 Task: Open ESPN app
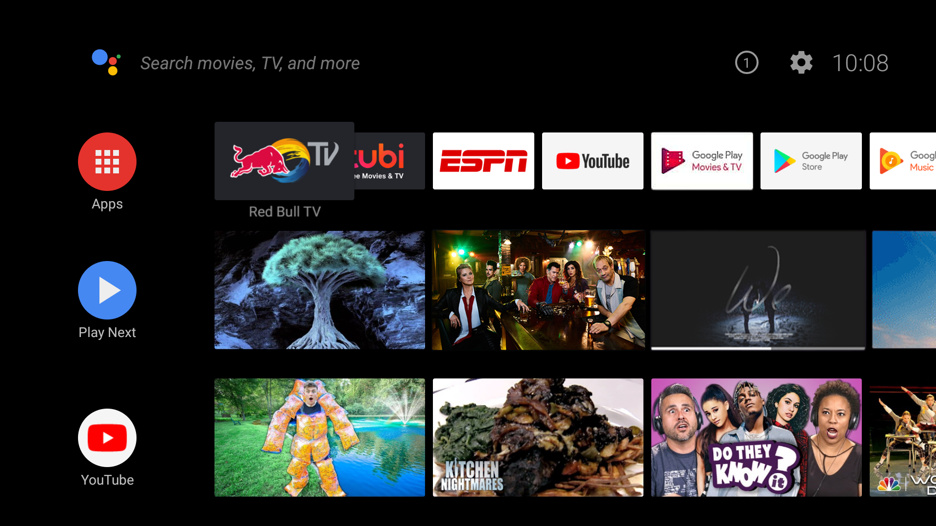pyautogui.click(x=484, y=161)
